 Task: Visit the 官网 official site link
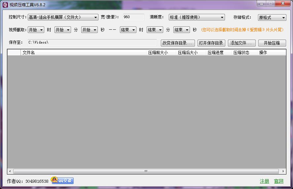click(279, 181)
